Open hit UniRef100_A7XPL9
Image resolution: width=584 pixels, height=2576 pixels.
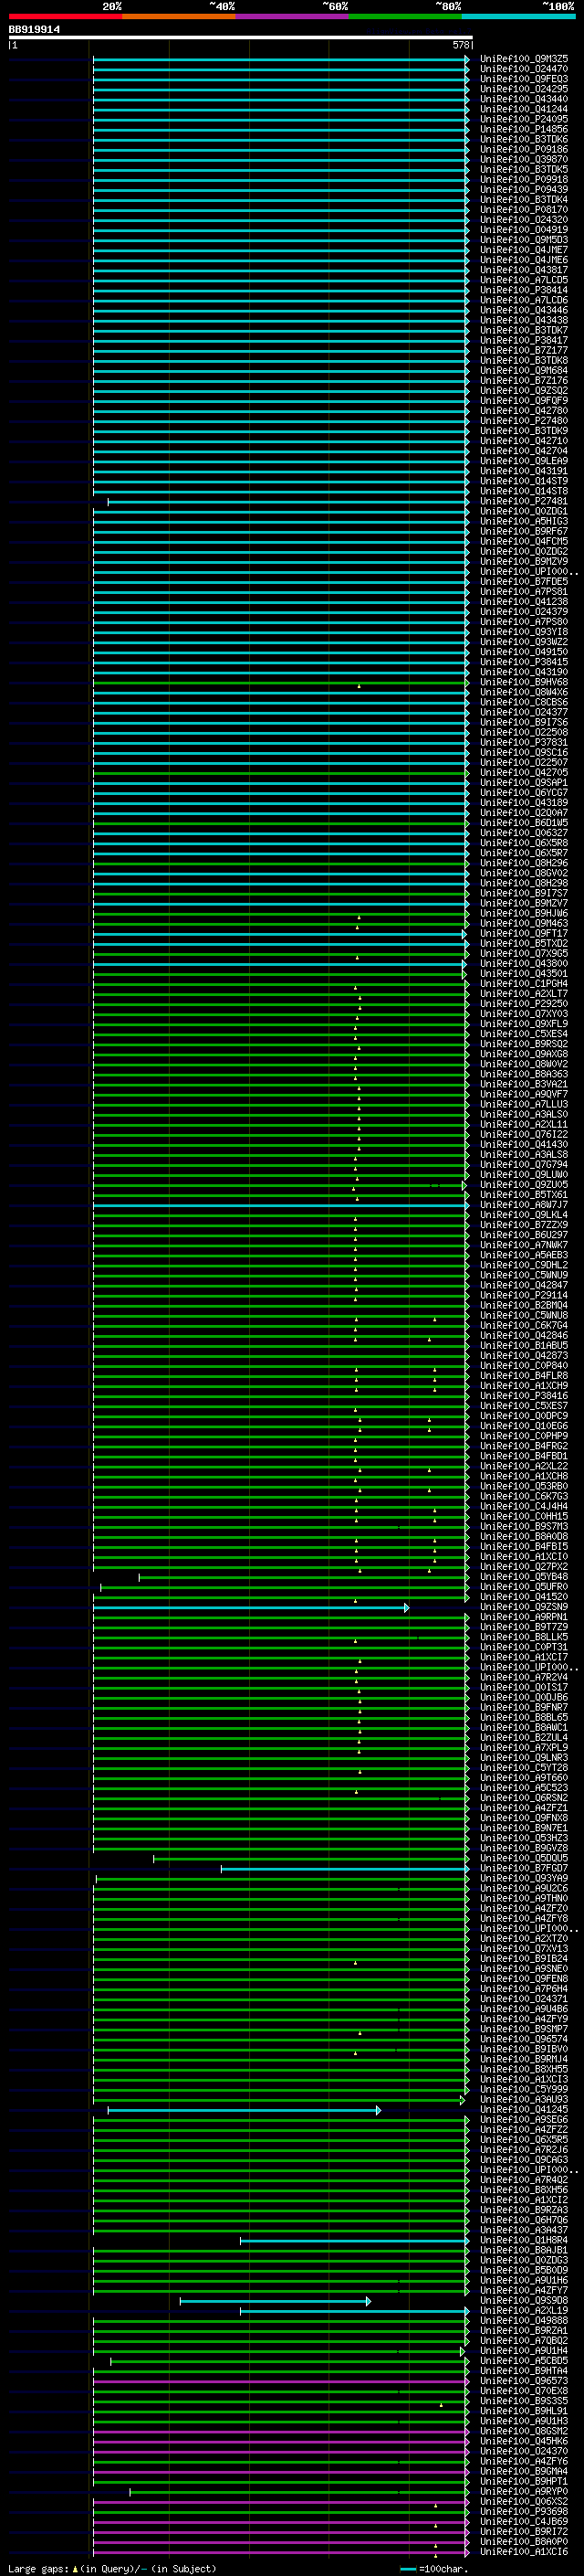pos(524,1748)
